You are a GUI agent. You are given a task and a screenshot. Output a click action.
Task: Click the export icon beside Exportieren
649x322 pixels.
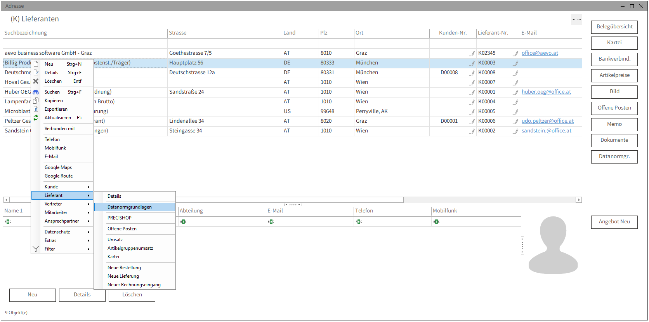tap(36, 109)
